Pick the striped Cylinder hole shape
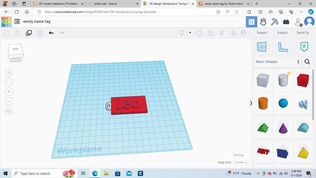This screenshot has height=178, width=316. pos(283,80)
